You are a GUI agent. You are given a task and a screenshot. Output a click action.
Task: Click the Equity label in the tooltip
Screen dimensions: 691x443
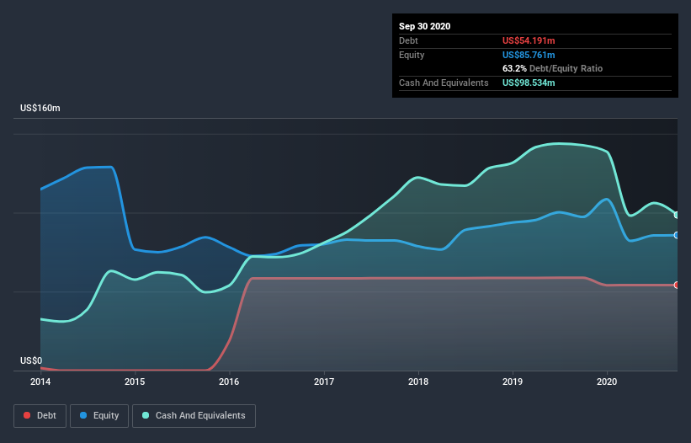coord(412,55)
